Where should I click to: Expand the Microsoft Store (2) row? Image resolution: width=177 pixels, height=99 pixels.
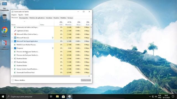12,38
